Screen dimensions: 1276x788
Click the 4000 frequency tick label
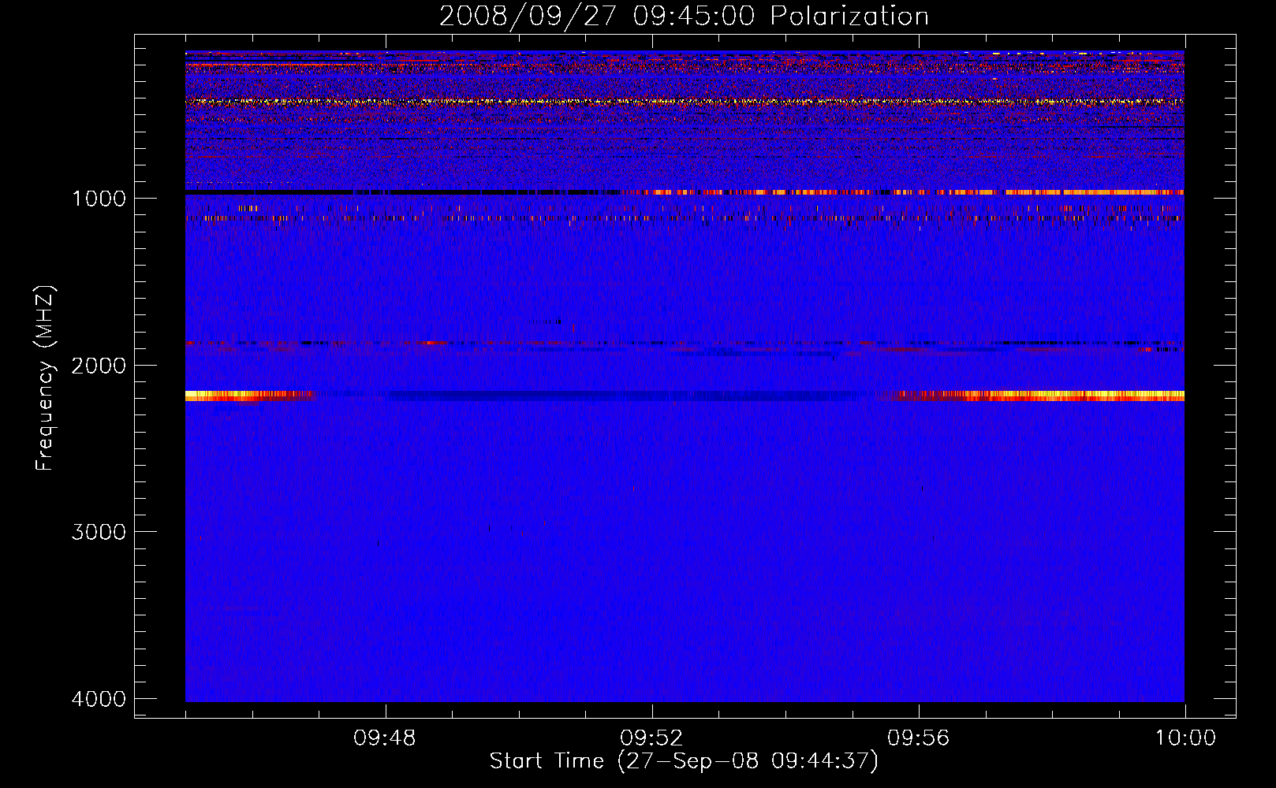click(x=99, y=699)
